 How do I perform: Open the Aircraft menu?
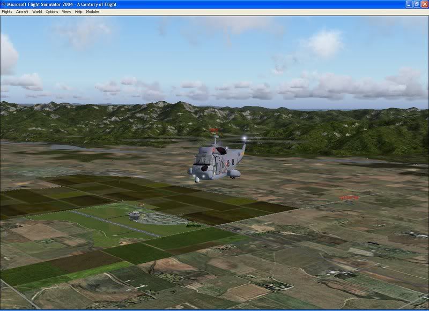[22, 11]
